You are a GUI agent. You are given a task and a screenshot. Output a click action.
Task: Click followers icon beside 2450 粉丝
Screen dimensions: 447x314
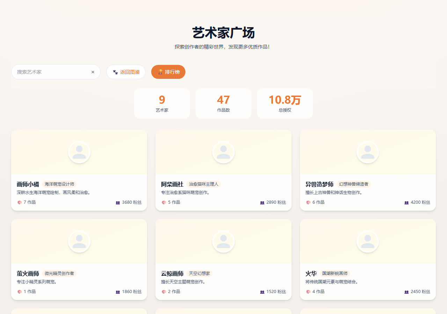point(406,292)
